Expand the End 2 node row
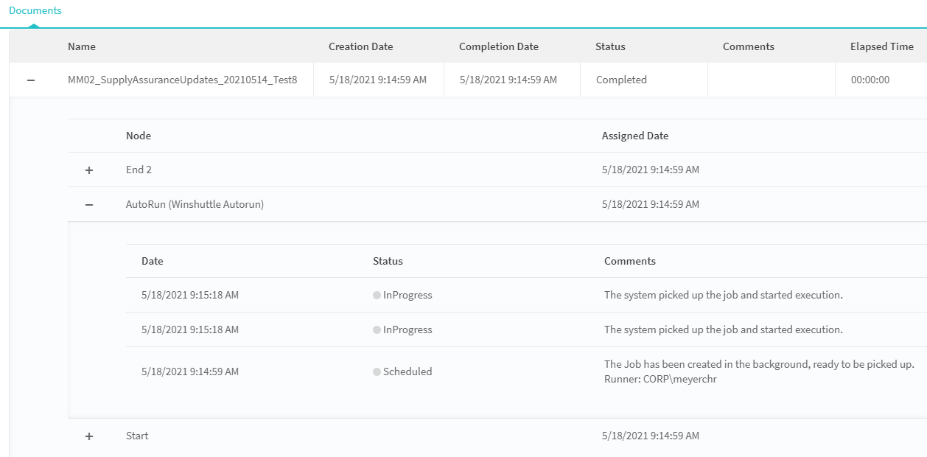927x457 pixels. (89, 170)
